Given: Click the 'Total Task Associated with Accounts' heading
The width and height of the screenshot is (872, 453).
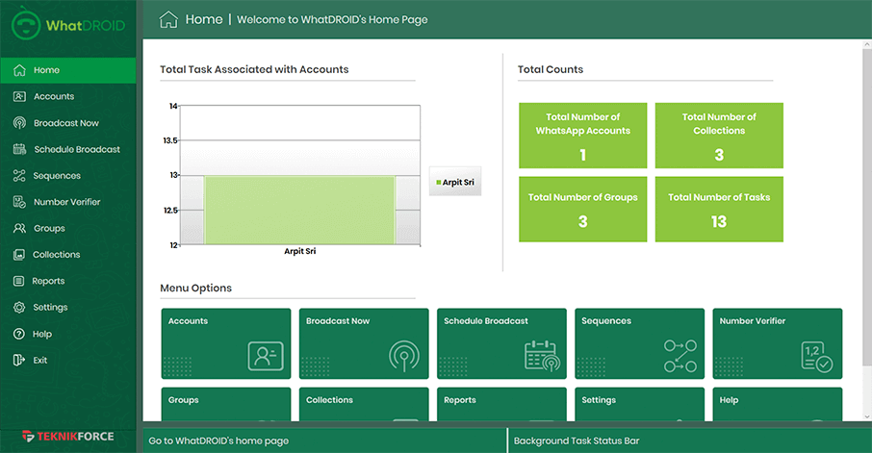Looking at the screenshot, I should (254, 69).
